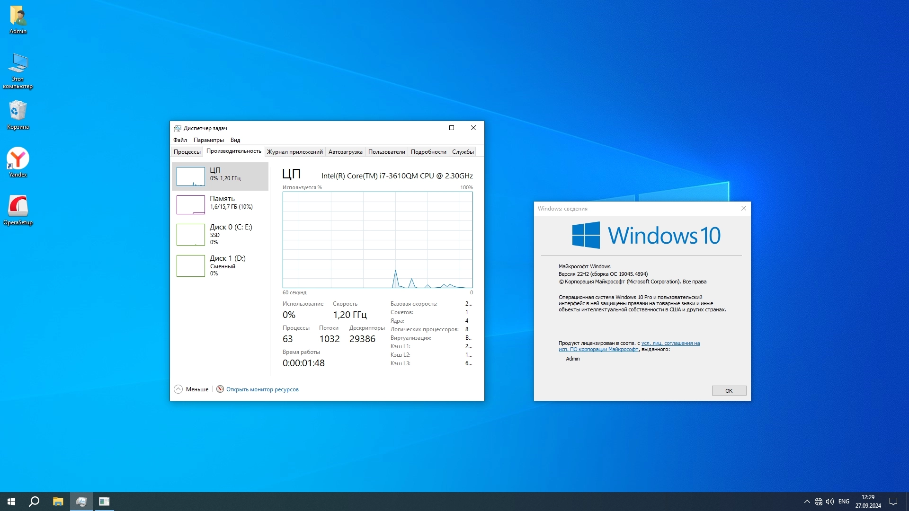
Task: Click the OperaSetup desktop icon
Action: click(18, 206)
